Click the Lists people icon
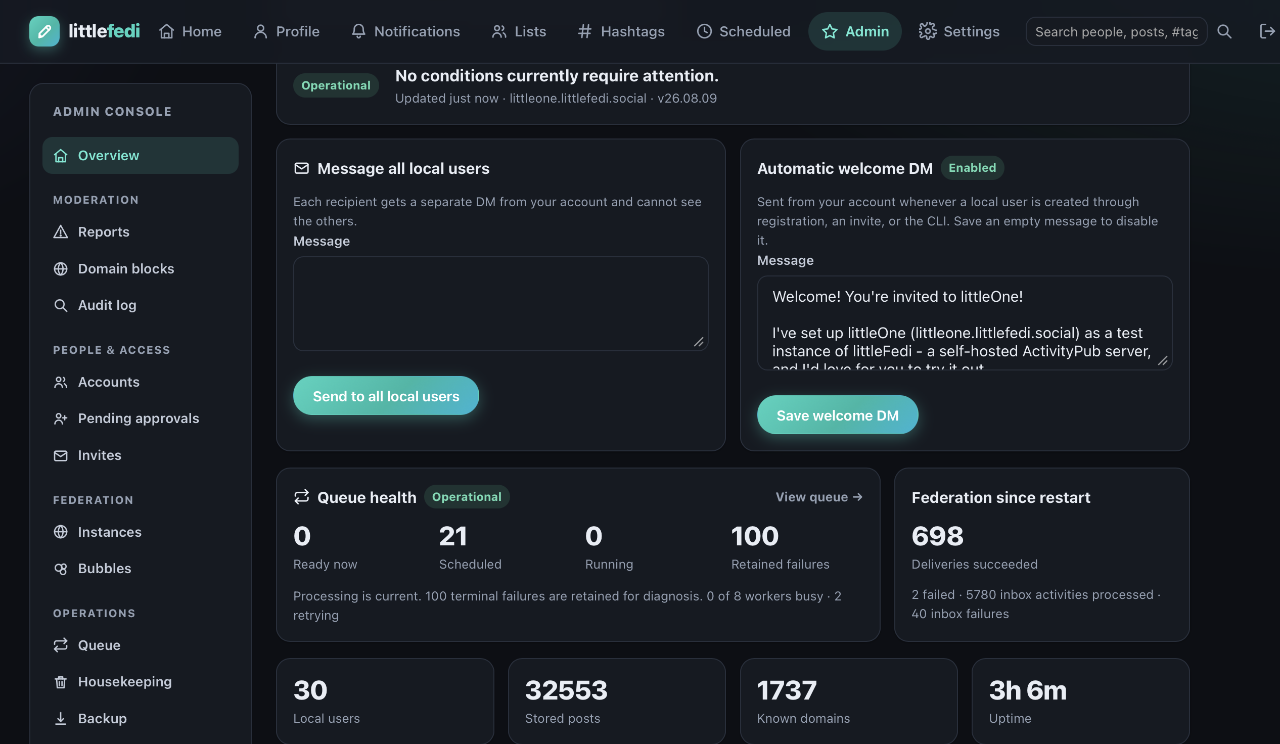 tap(499, 31)
